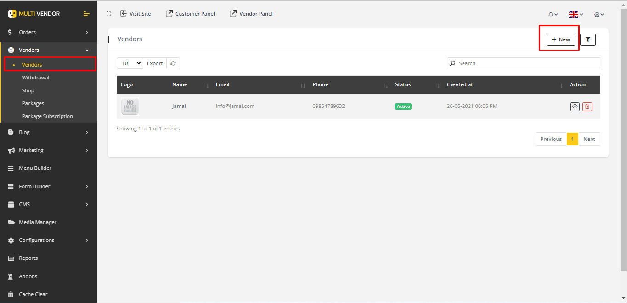Open the settings gear dropdown
The width and height of the screenshot is (627, 303).
coord(599,14)
